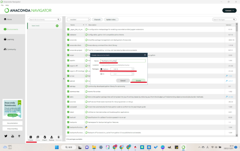Viewport: 240px width, 151px height.
Task: Click the Import environment icon
Action: [x=45, y=138]
